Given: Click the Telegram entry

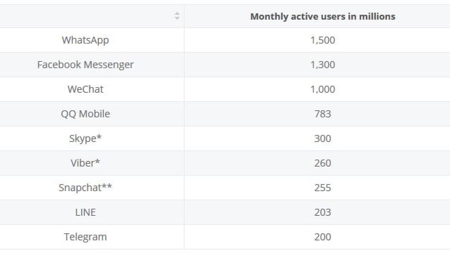Looking at the screenshot, I should [85, 237].
